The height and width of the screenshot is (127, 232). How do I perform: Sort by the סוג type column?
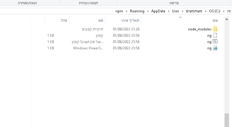(x=101, y=20)
